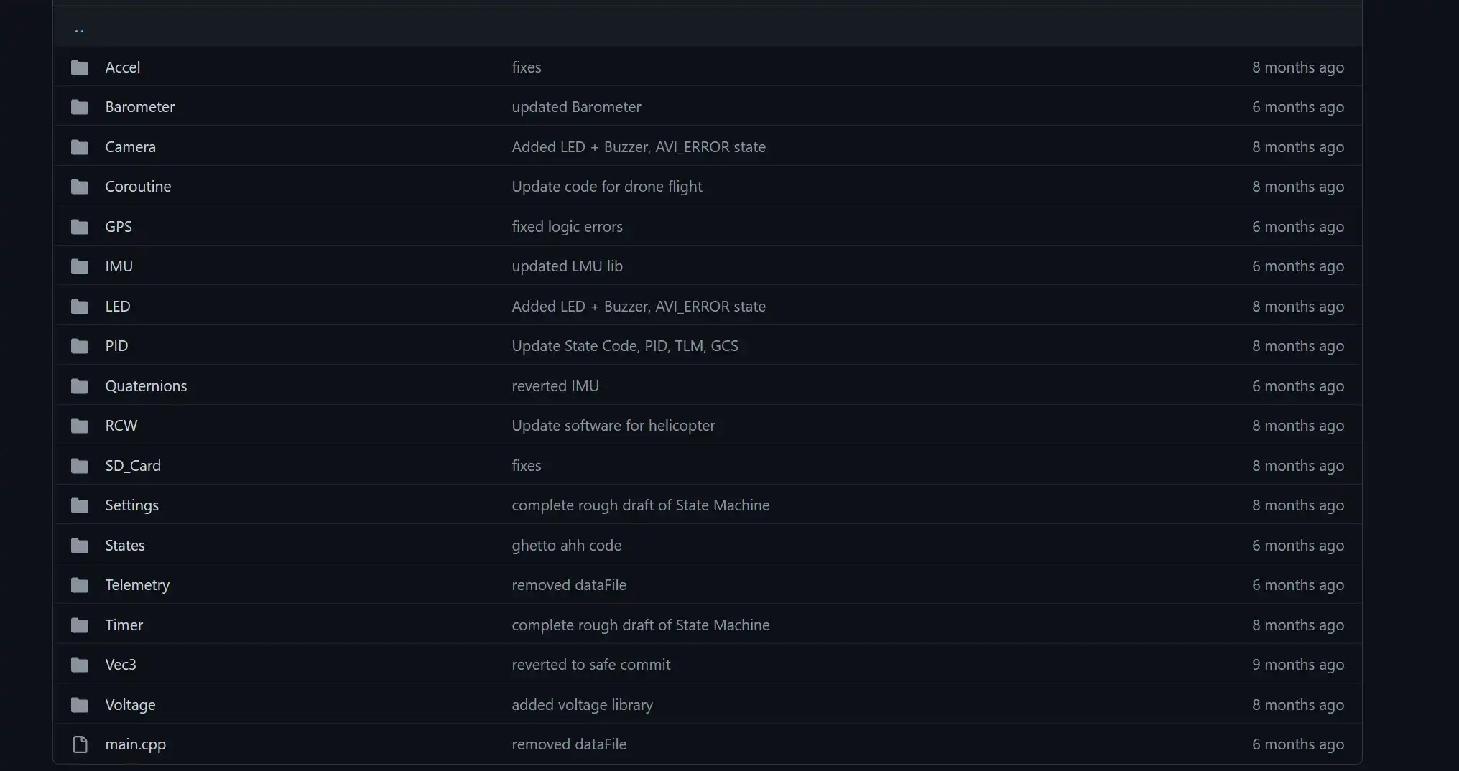Image resolution: width=1459 pixels, height=771 pixels.
Task: Click the folder icon beside GPS
Action: (x=80, y=227)
